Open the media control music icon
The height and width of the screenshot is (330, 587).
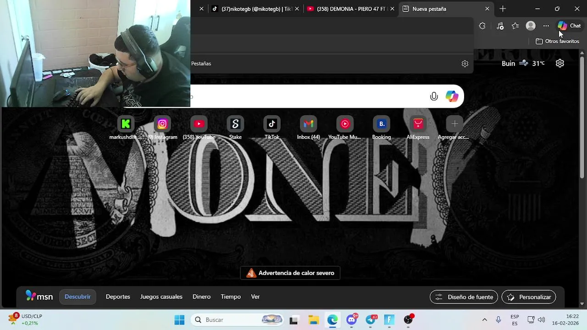tap(500, 26)
